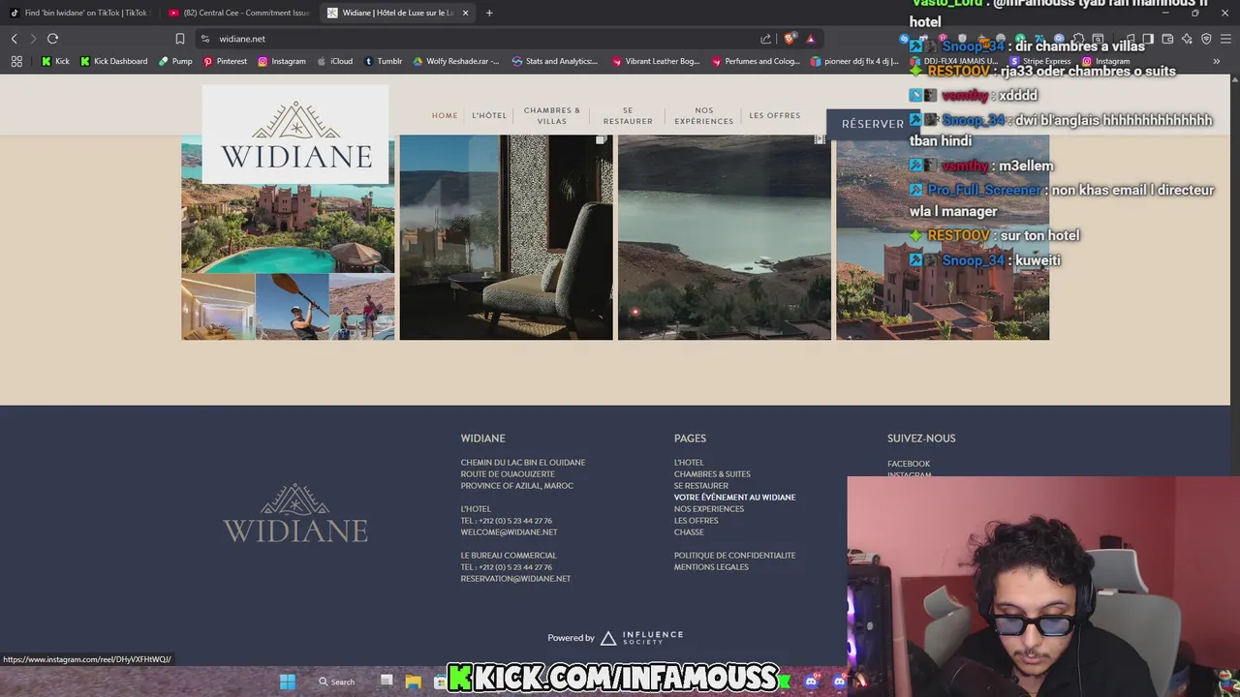Click the footer LES OFFRES link
This screenshot has height=697, width=1240.
[697, 521]
